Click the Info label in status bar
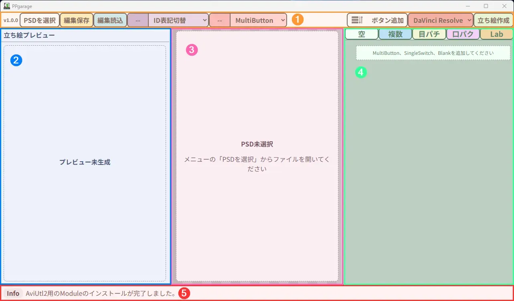This screenshot has height=301, width=514. click(13, 293)
